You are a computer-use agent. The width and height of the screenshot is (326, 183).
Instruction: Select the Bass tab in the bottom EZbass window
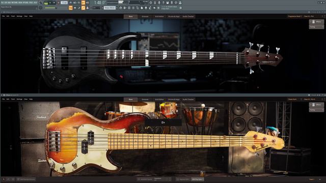pyautogui.click(x=130, y=100)
